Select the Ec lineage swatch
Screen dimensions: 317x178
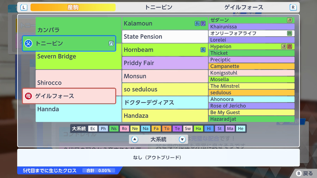tap(93, 128)
